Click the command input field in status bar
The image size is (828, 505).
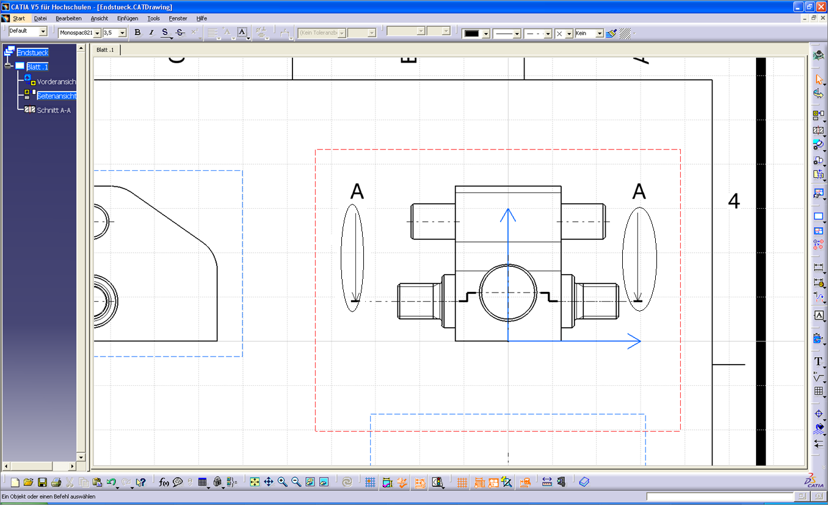pos(720,496)
